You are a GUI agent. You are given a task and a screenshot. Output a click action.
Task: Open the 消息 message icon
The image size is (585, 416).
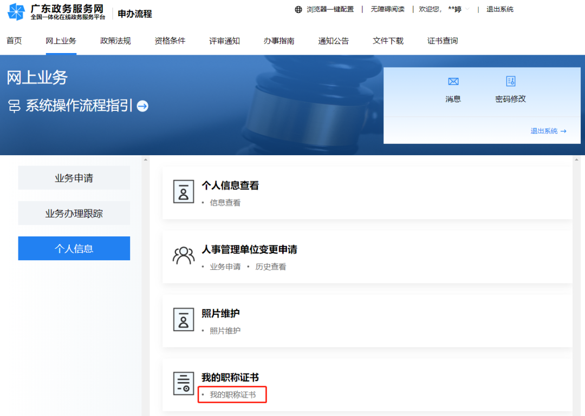pyautogui.click(x=453, y=82)
